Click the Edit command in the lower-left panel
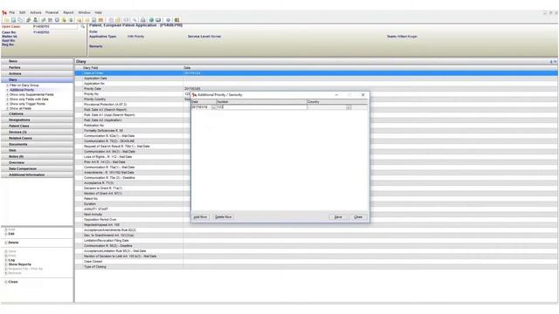Viewport: 559px width, 314px height. pos(11,234)
